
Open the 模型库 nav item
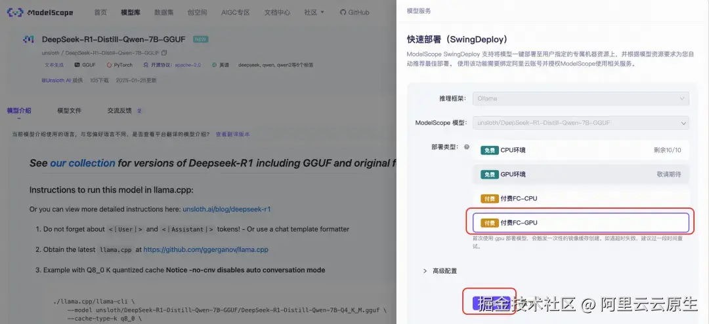pos(131,12)
